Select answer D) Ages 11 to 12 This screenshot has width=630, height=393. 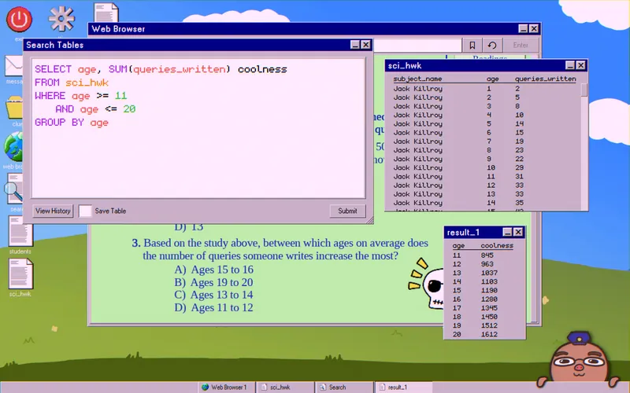(x=213, y=307)
